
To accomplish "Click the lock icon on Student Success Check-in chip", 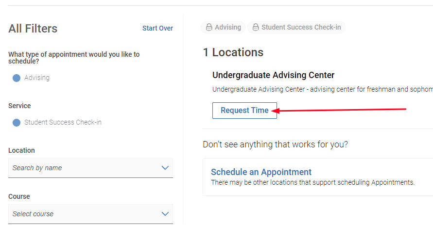I will pyautogui.click(x=256, y=28).
